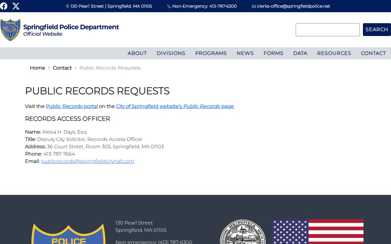Click the map pin icon by address
The width and height of the screenshot is (391, 244).
pos(68,6)
